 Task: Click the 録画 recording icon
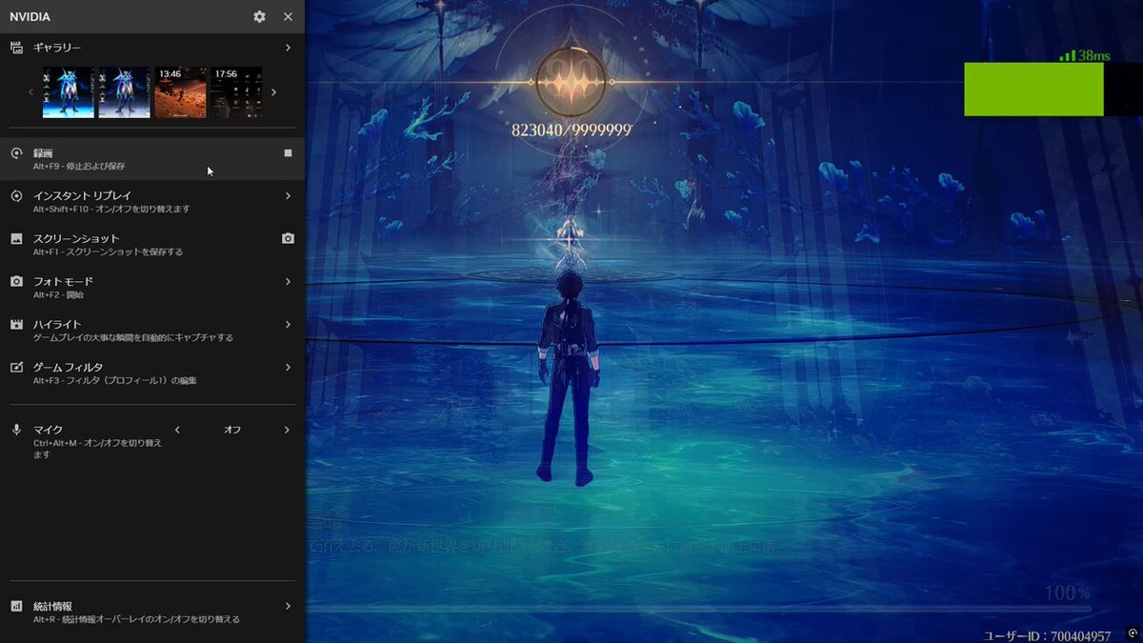click(16, 153)
